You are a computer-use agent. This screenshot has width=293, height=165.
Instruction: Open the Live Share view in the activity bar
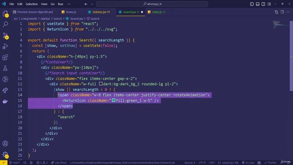coord(5,90)
